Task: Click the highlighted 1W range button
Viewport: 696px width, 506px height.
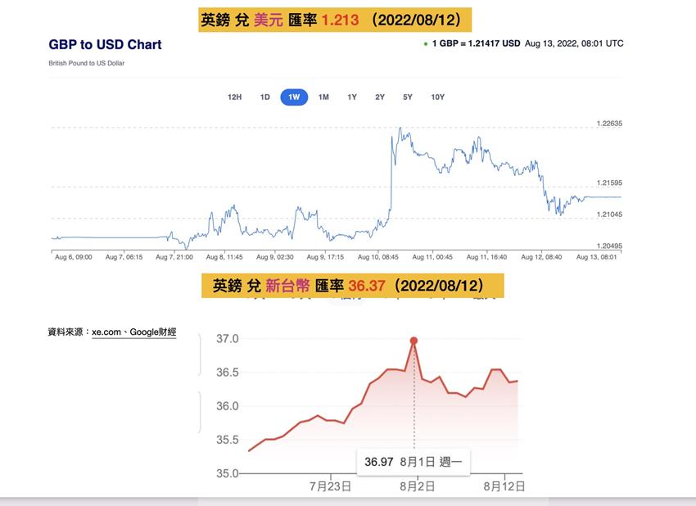Action: click(x=294, y=97)
